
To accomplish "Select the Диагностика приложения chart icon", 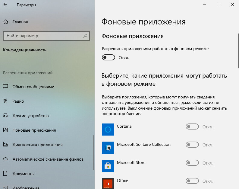I will 5,144.
